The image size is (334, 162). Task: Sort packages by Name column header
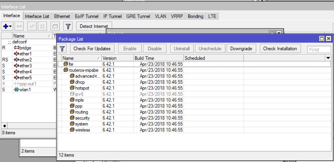[x=82, y=58]
